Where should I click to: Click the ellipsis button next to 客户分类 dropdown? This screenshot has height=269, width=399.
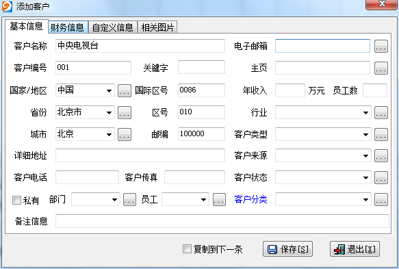click(x=381, y=199)
